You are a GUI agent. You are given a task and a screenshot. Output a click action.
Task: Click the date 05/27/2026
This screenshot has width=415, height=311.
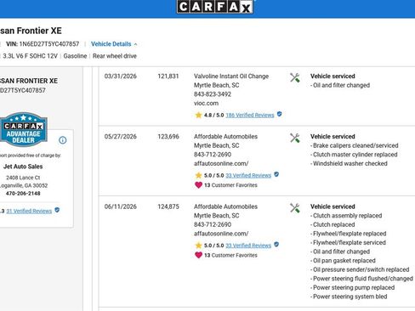tap(121, 137)
